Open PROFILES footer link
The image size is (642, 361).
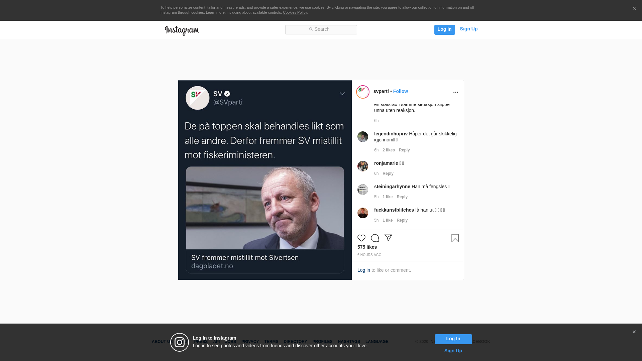click(322, 342)
